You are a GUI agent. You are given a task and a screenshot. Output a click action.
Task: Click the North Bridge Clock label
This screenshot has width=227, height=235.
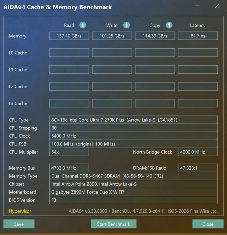click(x=153, y=152)
